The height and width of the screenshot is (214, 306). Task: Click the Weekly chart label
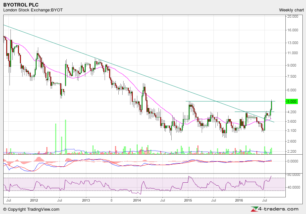pos(291,10)
